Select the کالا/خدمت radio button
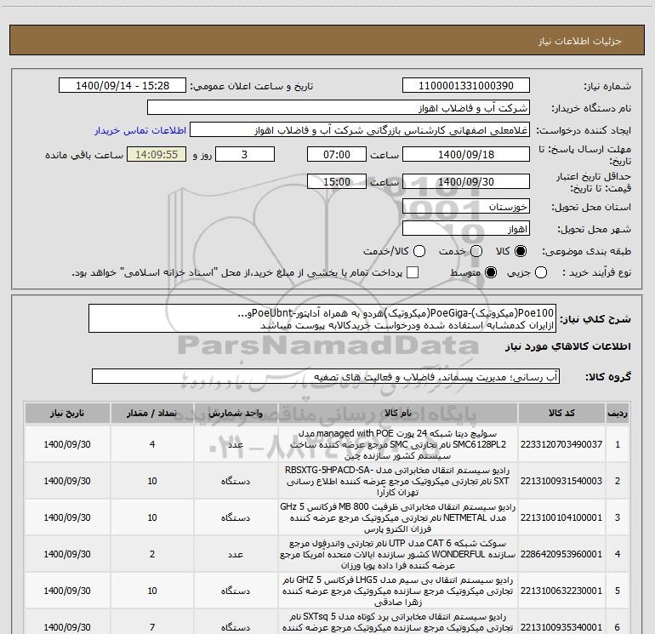The height and width of the screenshot is (634, 655). [419, 251]
